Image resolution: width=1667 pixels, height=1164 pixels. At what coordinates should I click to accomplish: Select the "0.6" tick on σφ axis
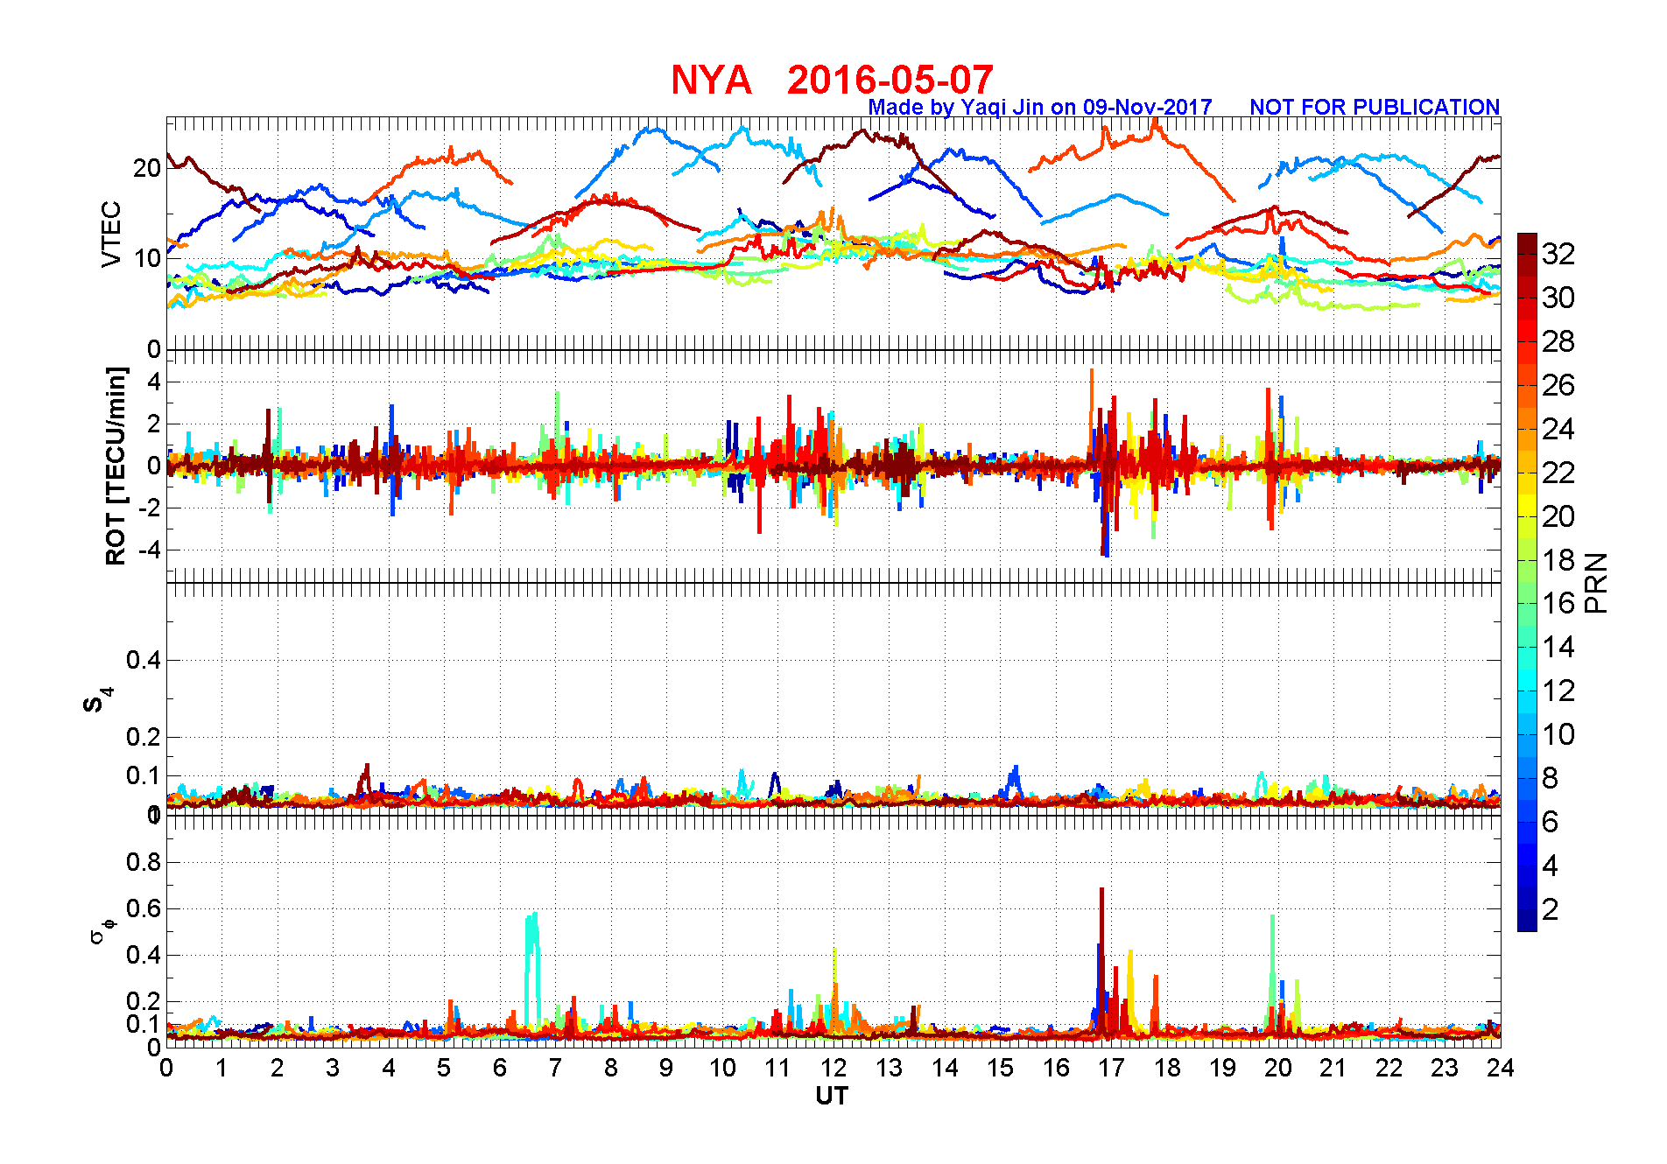(x=144, y=908)
